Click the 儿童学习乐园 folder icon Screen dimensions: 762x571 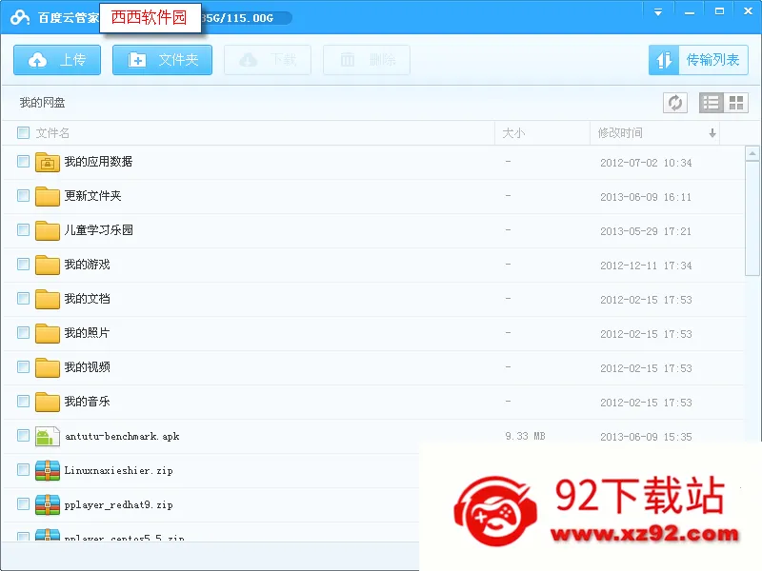click(47, 230)
